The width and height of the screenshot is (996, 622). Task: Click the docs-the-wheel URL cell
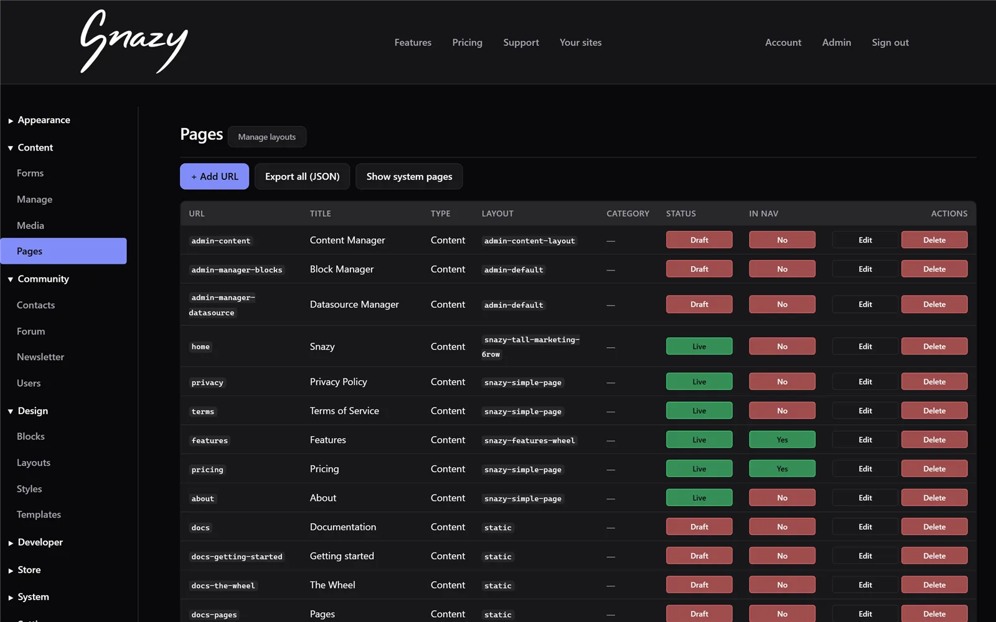(x=223, y=585)
